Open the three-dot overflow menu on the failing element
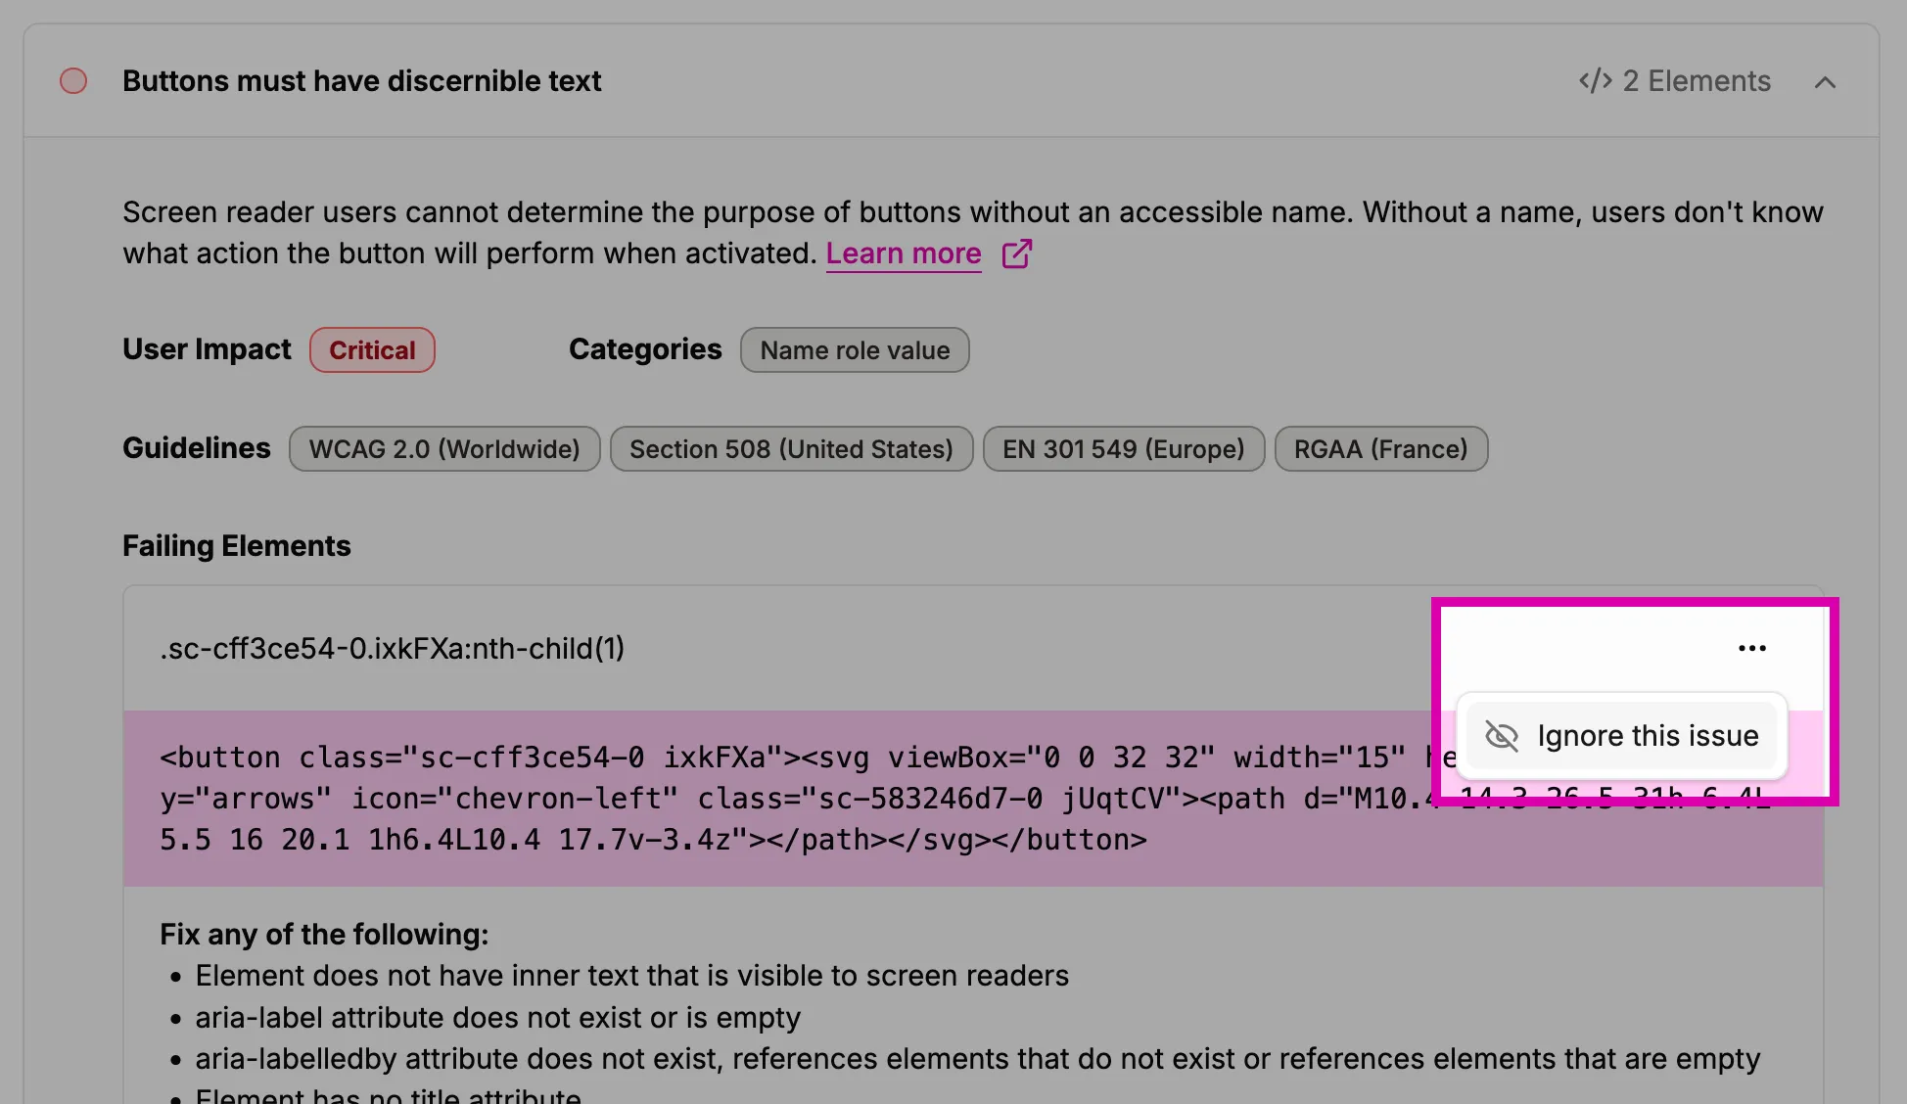The image size is (1907, 1104). click(x=1751, y=647)
